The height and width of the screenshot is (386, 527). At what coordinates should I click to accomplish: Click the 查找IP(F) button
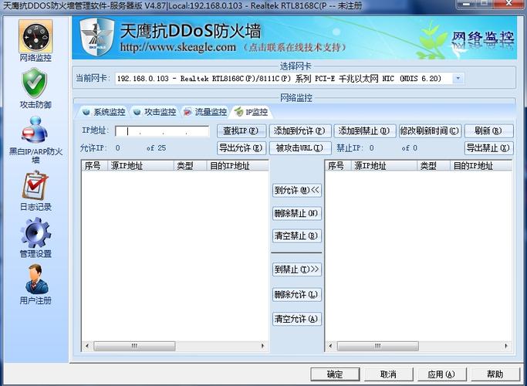242,130
